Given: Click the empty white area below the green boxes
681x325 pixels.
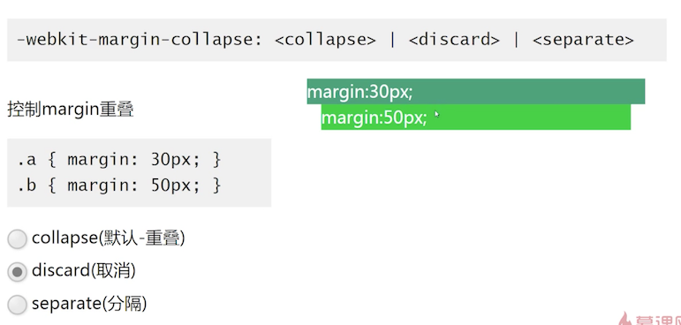Looking at the screenshot, I should 476,217.
